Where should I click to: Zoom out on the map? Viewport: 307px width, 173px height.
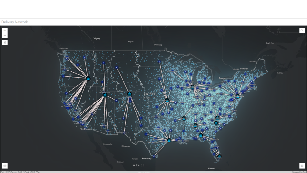tap(5, 36)
